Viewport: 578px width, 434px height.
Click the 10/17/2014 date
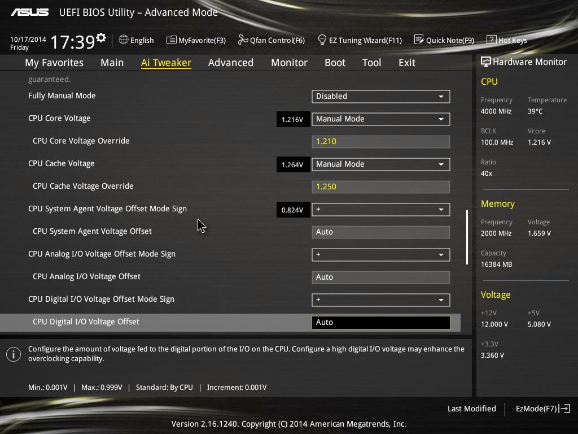click(28, 39)
